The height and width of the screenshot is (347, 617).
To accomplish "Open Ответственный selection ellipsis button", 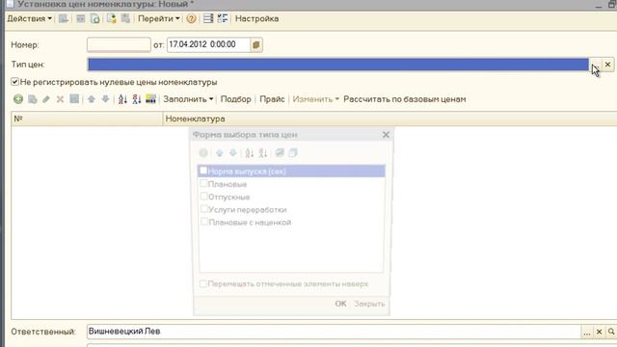I will pos(587,332).
